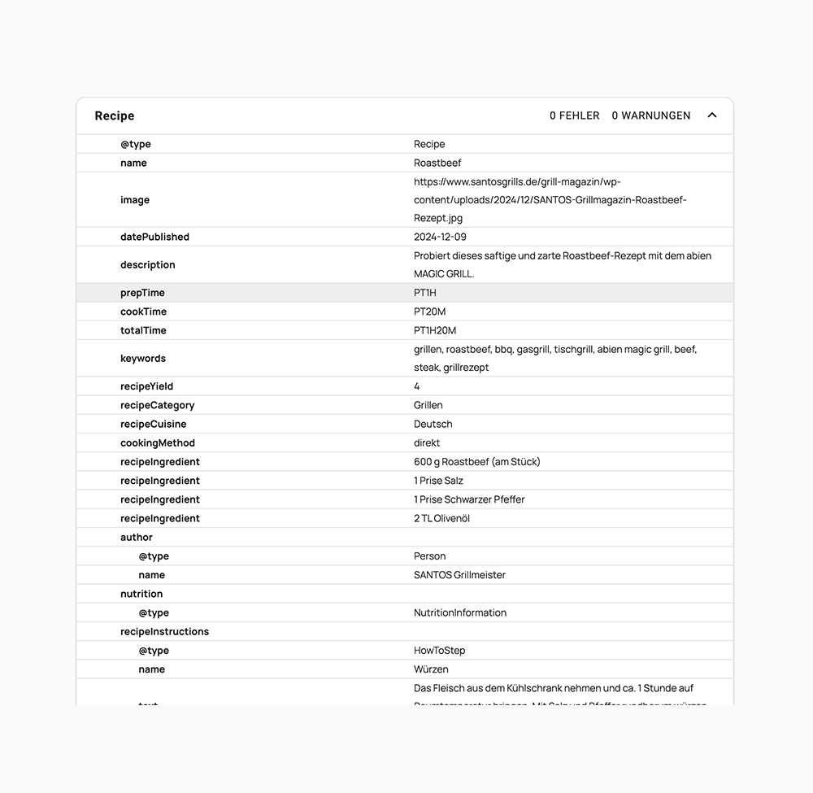Click the recipeCategory value Grillen
The width and height of the screenshot is (813, 793).
point(428,405)
